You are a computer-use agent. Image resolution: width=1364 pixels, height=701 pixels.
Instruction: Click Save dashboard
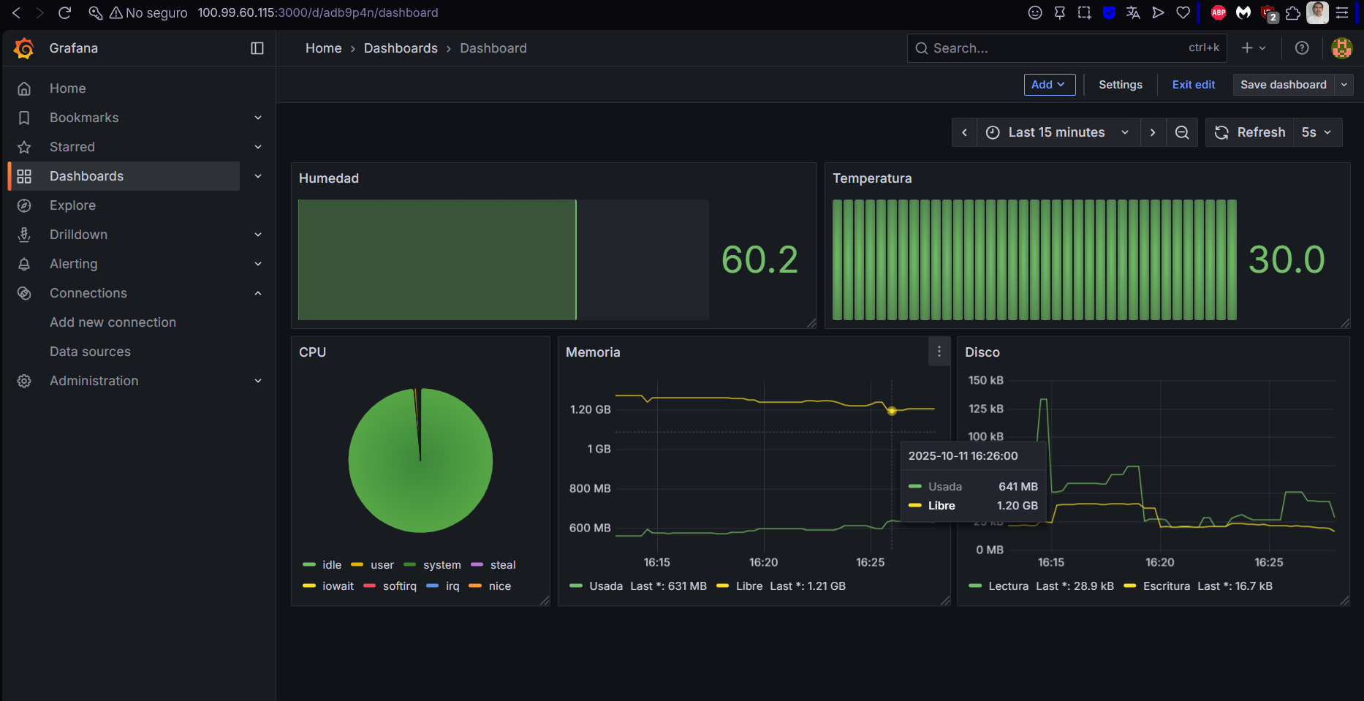tap(1283, 85)
